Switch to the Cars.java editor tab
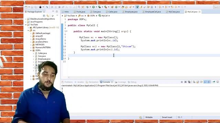Viewport: 220px width, 123px height. (96, 12)
